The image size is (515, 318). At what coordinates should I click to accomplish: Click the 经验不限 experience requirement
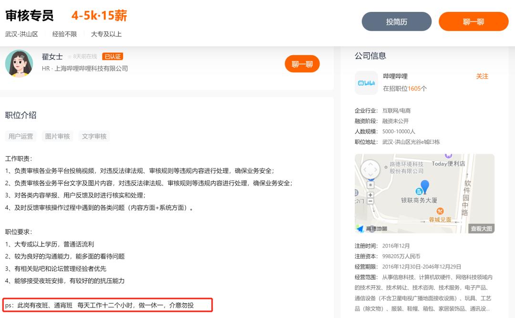[x=64, y=34]
